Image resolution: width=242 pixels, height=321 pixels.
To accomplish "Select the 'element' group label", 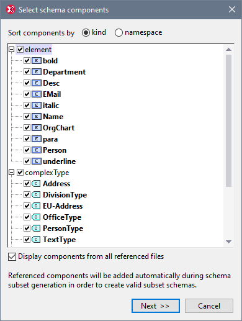I will (38, 50).
